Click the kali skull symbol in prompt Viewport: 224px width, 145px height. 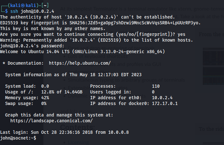click(x=23, y=5)
